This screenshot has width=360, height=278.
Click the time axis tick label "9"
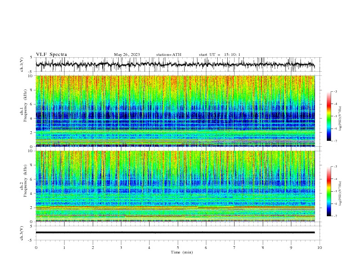point(291,248)
